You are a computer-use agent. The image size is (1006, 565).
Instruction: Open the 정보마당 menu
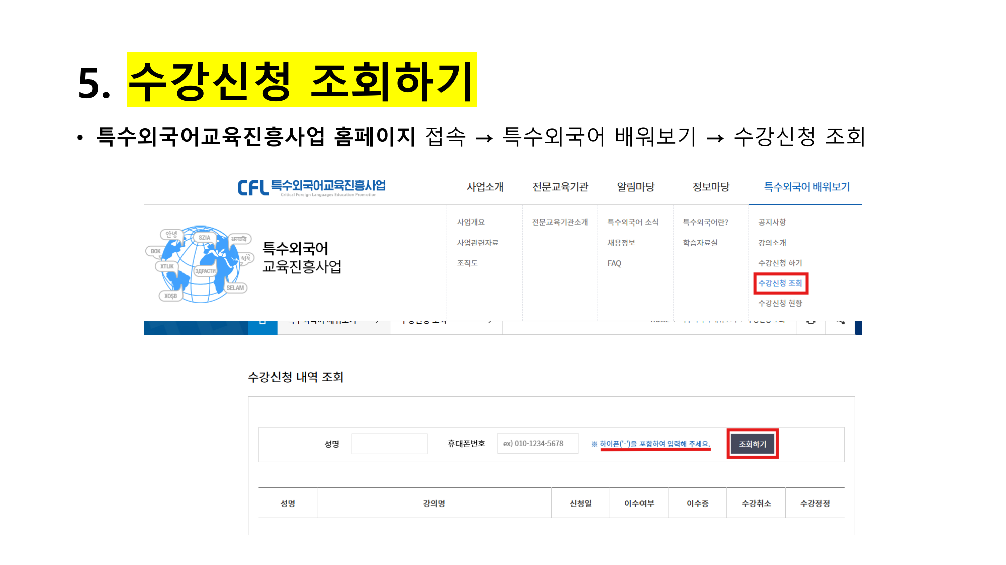[711, 187]
